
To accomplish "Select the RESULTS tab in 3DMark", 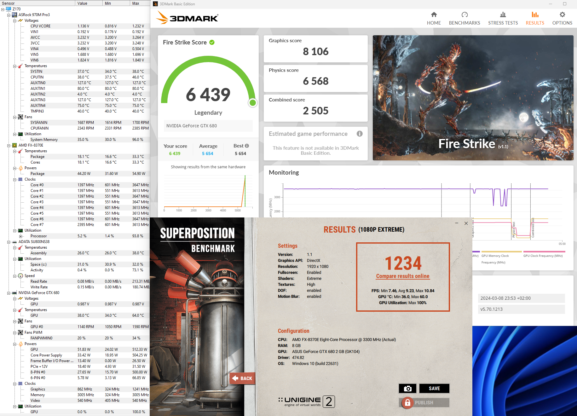I will [535, 19].
